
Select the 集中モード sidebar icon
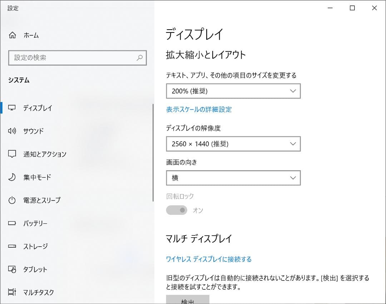12,177
